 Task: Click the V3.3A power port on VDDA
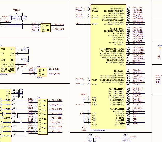coord(79,104)
